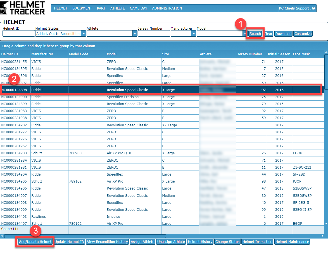The height and width of the screenshot is (253, 328).
Task: Click the Helmet Tracker logo
Action: click(x=22, y=8)
